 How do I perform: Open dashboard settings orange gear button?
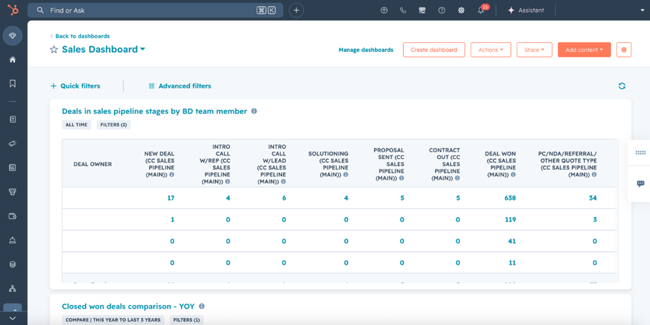624,50
